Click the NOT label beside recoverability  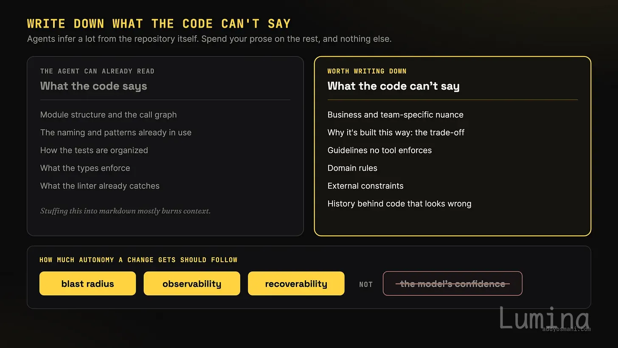[366, 284]
